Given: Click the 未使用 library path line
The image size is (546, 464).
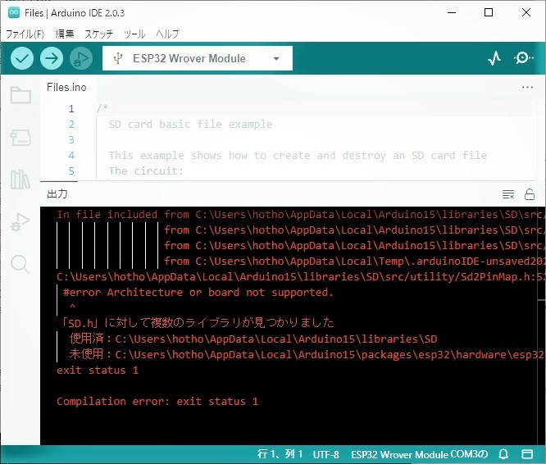Looking at the screenshot, I should click(307, 354).
